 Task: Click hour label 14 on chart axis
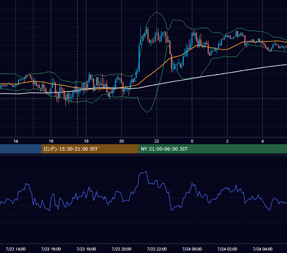point(16,141)
